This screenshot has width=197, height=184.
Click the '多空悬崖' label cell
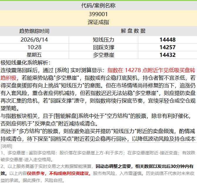103,55
